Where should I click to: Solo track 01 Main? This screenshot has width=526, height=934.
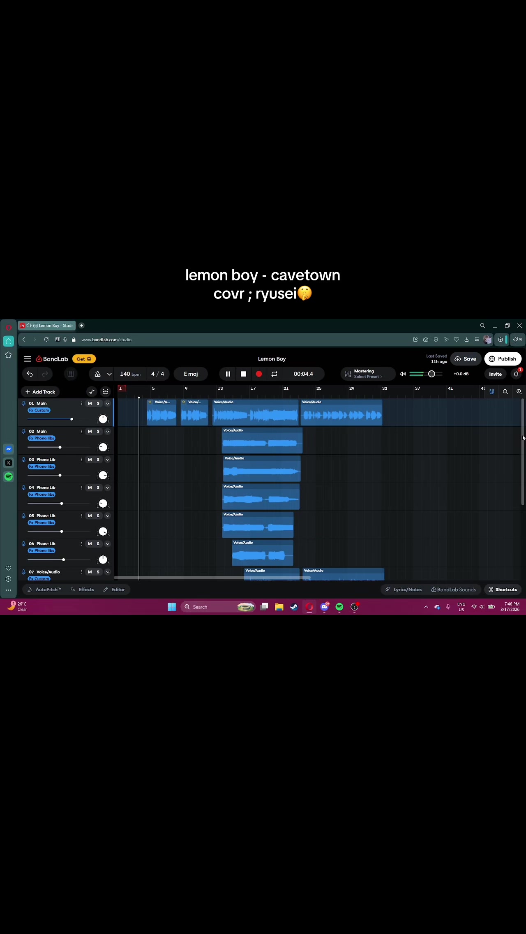pos(98,403)
